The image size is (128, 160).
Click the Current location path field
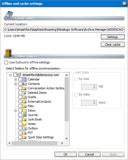(64, 29)
